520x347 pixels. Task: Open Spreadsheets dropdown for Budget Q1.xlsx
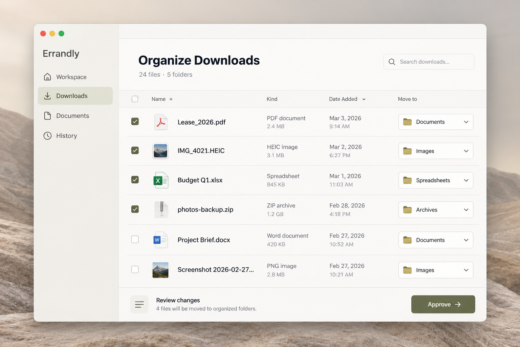click(436, 180)
